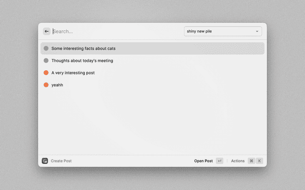Click orange dot beside "A very interesting post"
The image size is (305, 190).
[46, 73]
